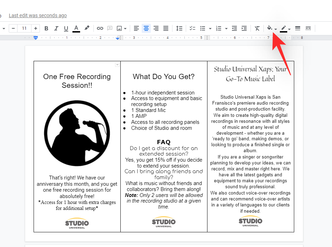Expand the bulleted list options arrow
The height and width of the screenshot is (247, 332).
tap(210, 29)
